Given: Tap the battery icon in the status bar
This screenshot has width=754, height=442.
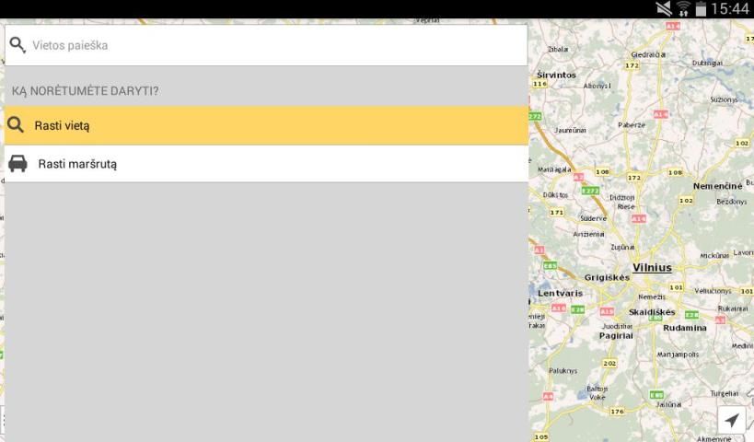Looking at the screenshot, I should point(702,9).
